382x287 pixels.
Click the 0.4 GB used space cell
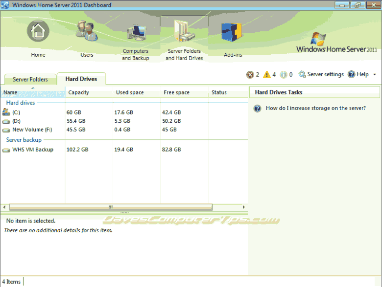pos(122,130)
